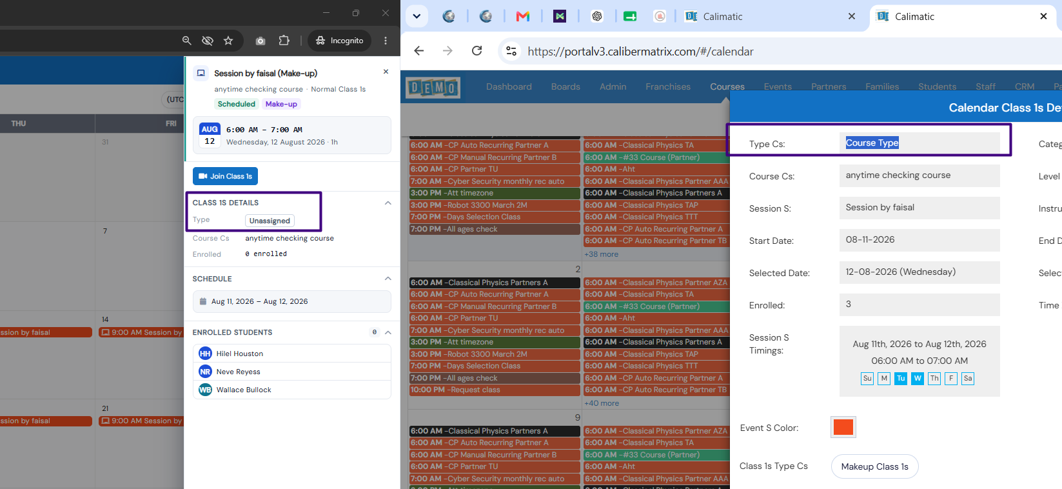Select the 9:00 AM Session event on the 14th

141,332
